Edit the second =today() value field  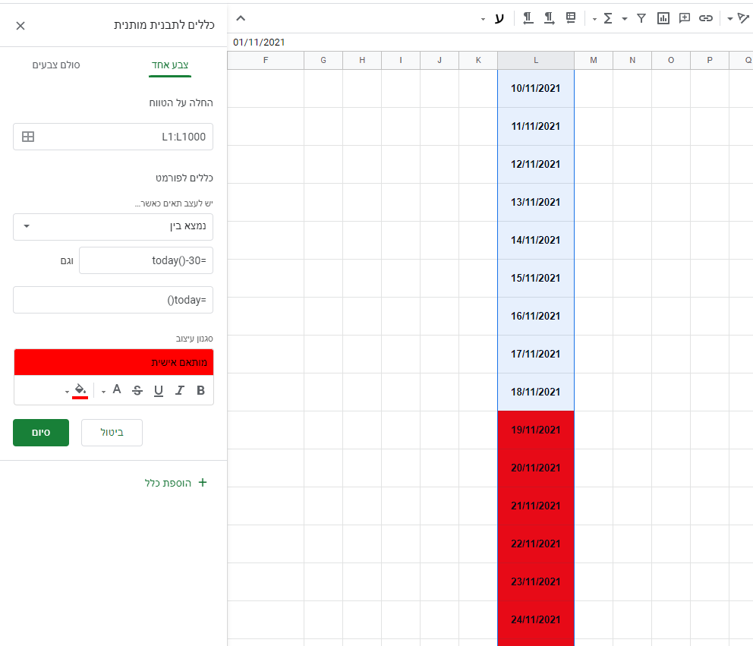pyautogui.click(x=113, y=300)
